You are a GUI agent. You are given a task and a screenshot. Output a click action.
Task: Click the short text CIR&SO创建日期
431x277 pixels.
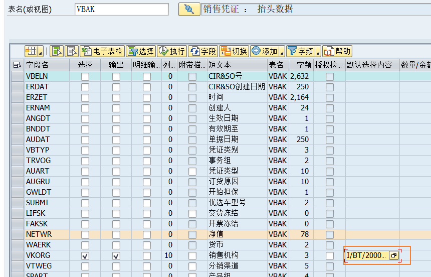[237, 87]
